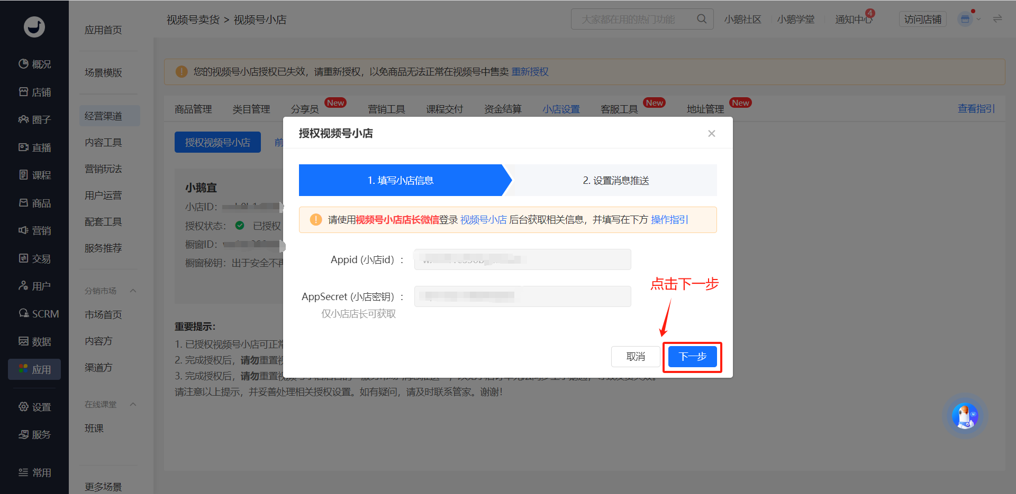Open 场景模版 in secondary menu
Screen dimensions: 1016x494
point(103,72)
